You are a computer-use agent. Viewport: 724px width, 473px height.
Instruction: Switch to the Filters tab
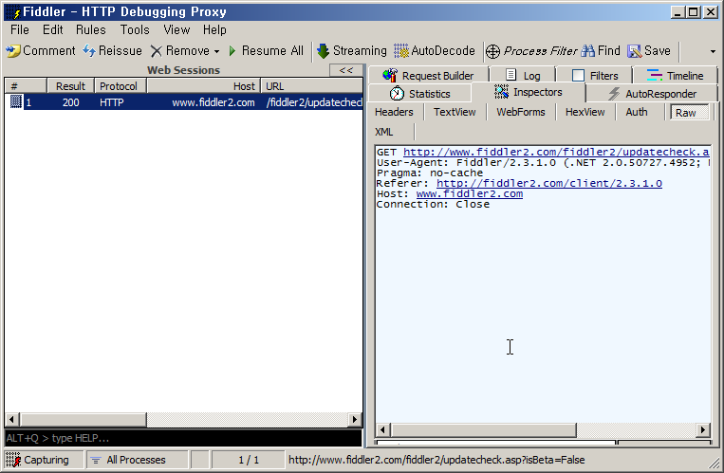pyautogui.click(x=595, y=76)
